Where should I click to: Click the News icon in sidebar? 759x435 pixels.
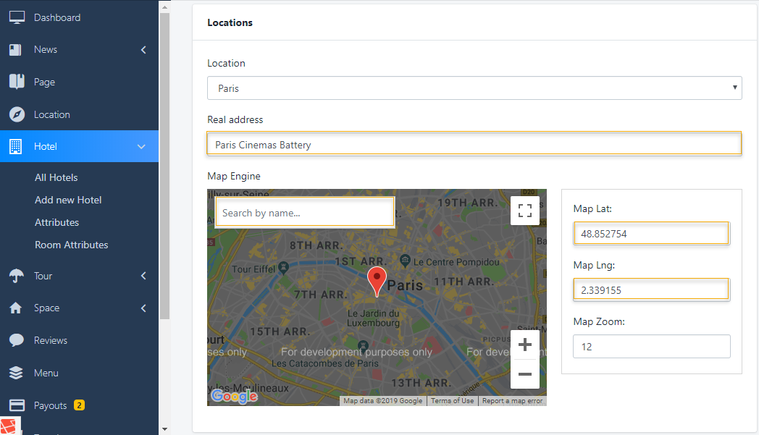(16, 50)
